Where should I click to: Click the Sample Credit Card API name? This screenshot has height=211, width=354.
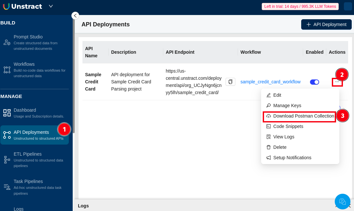[93, 82]
